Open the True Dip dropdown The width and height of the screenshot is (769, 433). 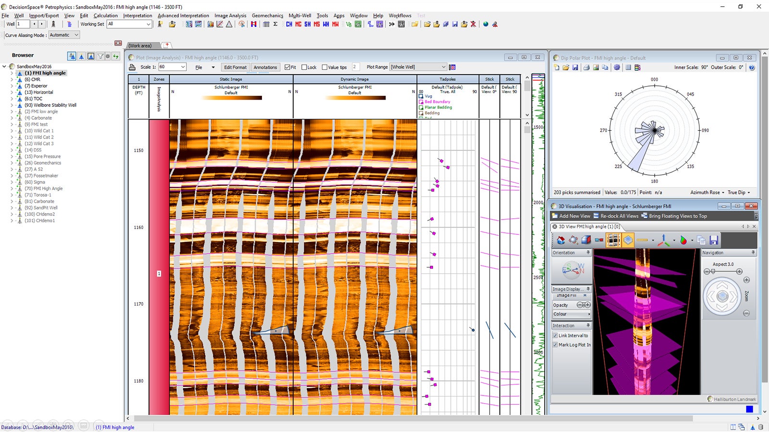(739, 192)
